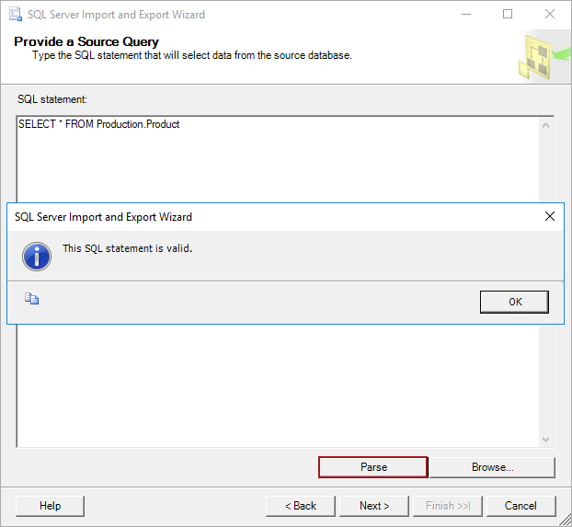The image size is (572, 527).
Task: Close the validation message dialog with X
Action: coord(550,217)
